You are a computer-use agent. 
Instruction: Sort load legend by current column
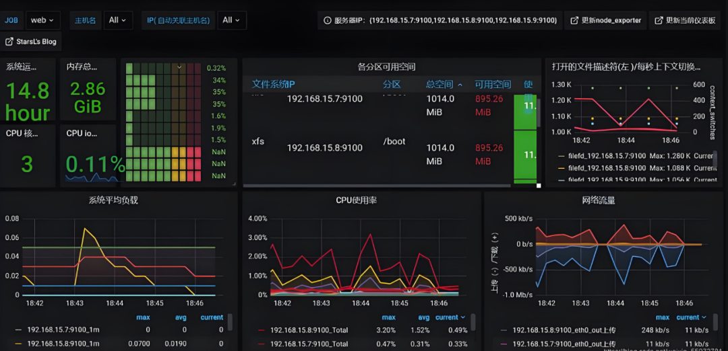click(212, 317)
